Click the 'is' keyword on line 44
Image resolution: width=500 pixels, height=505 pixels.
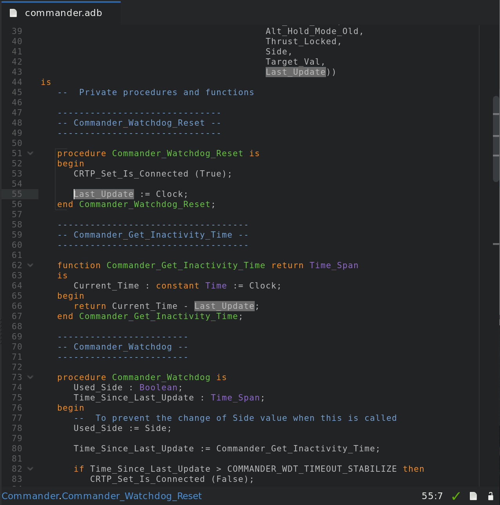[46, 82]
